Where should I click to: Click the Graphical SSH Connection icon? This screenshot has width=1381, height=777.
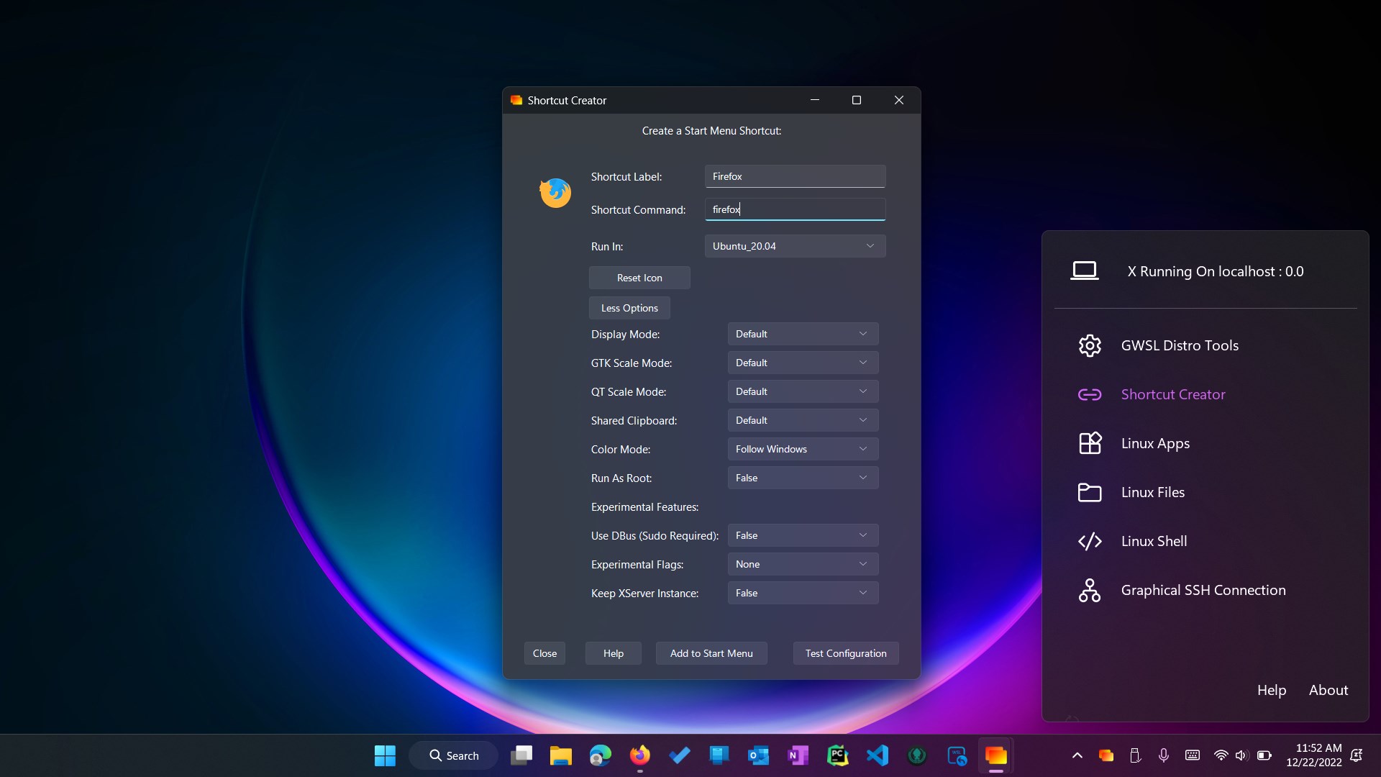pos(1089,590)
